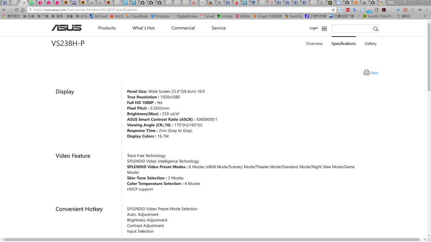The image size is (431, 242).
Task: Expand the 知識 bookmarks folder
Action: [x=29, y=16]
